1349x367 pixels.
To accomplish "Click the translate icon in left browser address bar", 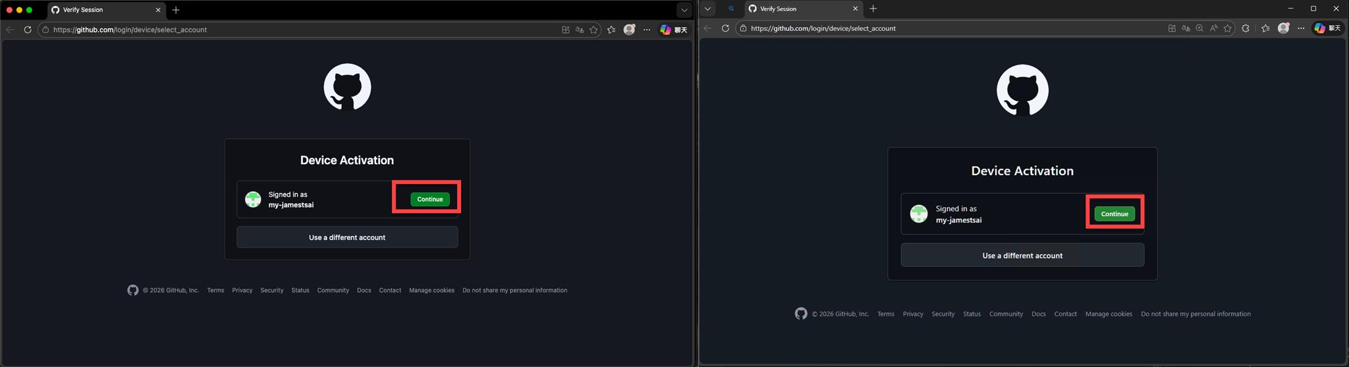I will pyautogui.click(x=580, y=30).
